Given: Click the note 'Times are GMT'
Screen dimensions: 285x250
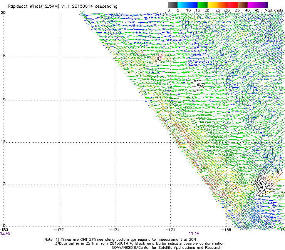Looking at the screenshot, I should tap(74, 240).
